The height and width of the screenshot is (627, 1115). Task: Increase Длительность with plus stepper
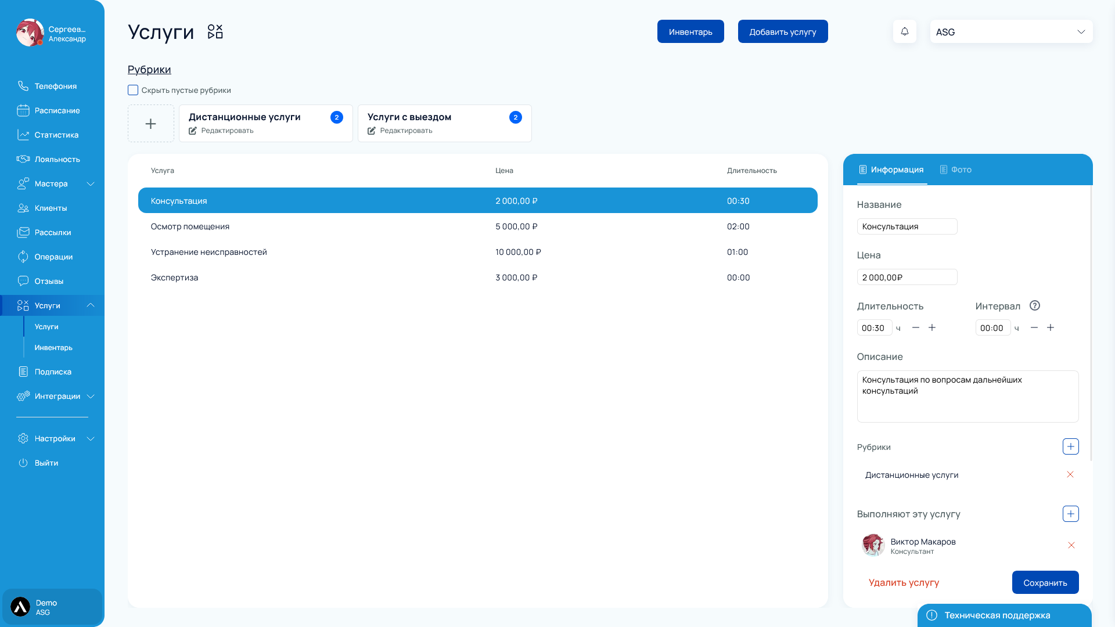point(931,328)
